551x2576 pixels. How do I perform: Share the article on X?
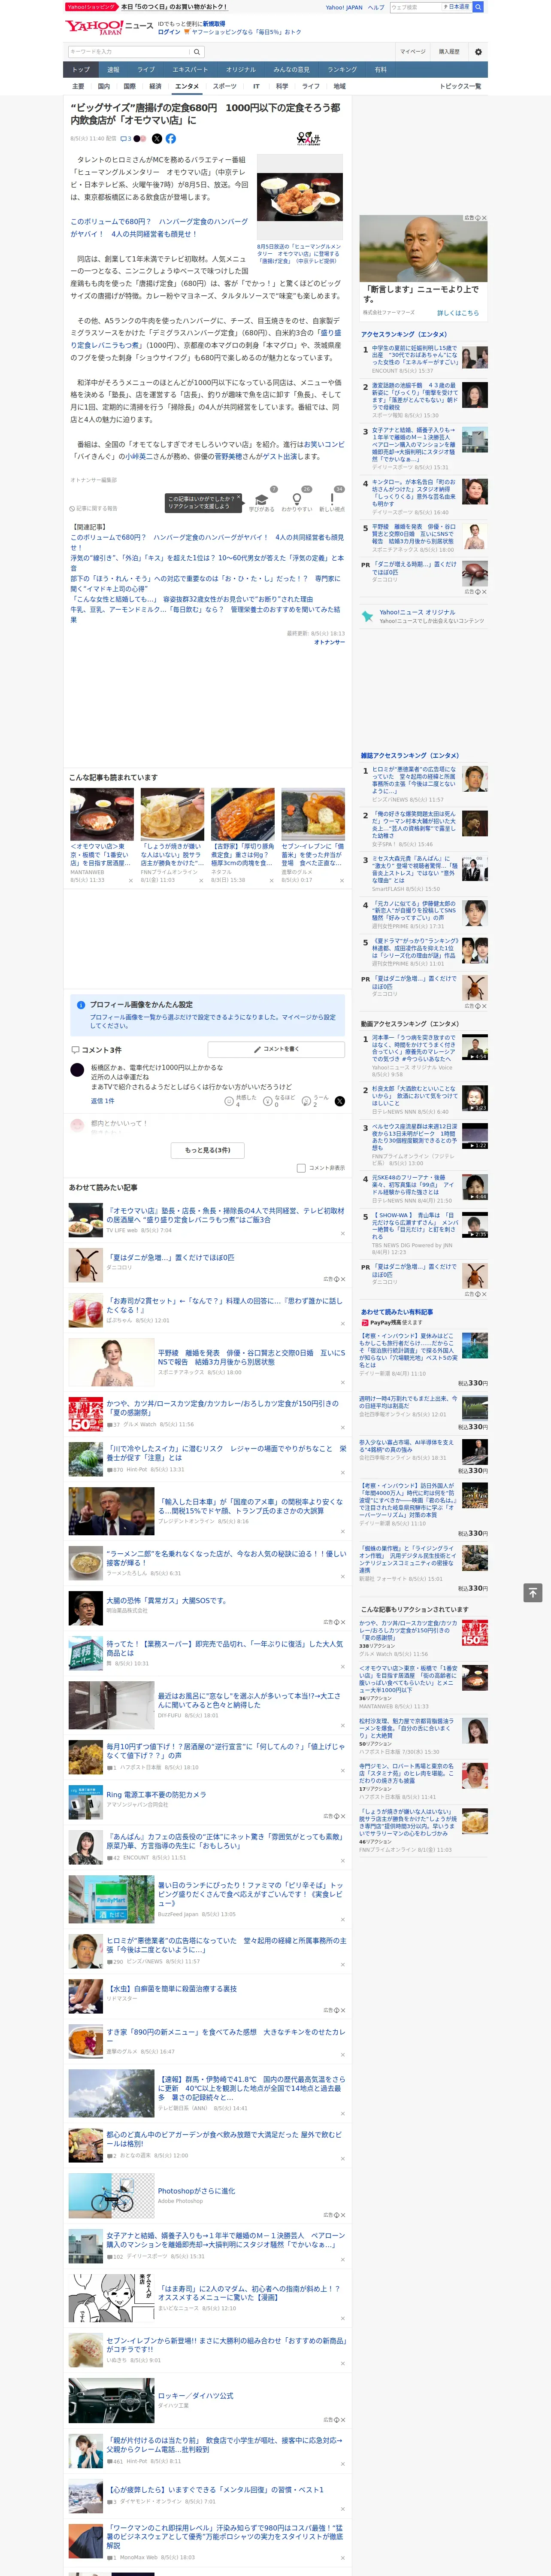click(156, 139)
